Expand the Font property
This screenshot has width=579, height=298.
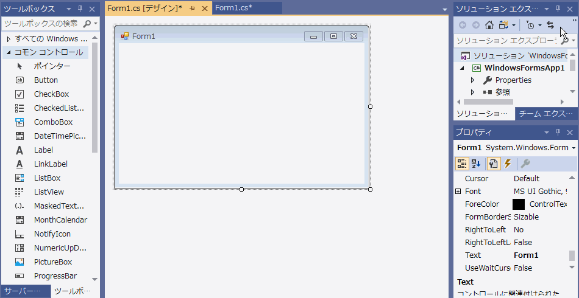coord(458,191)
